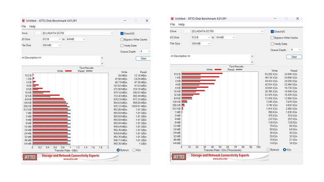Enable Verify Data in left window
The height and width of the screenshot is (182, 324).
pyautogui.click(x=122, y=46)
